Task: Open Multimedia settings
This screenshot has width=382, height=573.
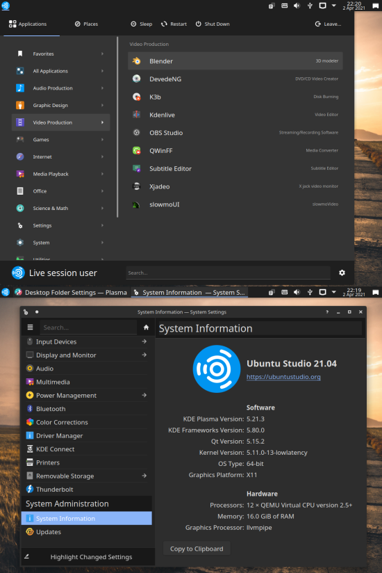Action: 87,382
